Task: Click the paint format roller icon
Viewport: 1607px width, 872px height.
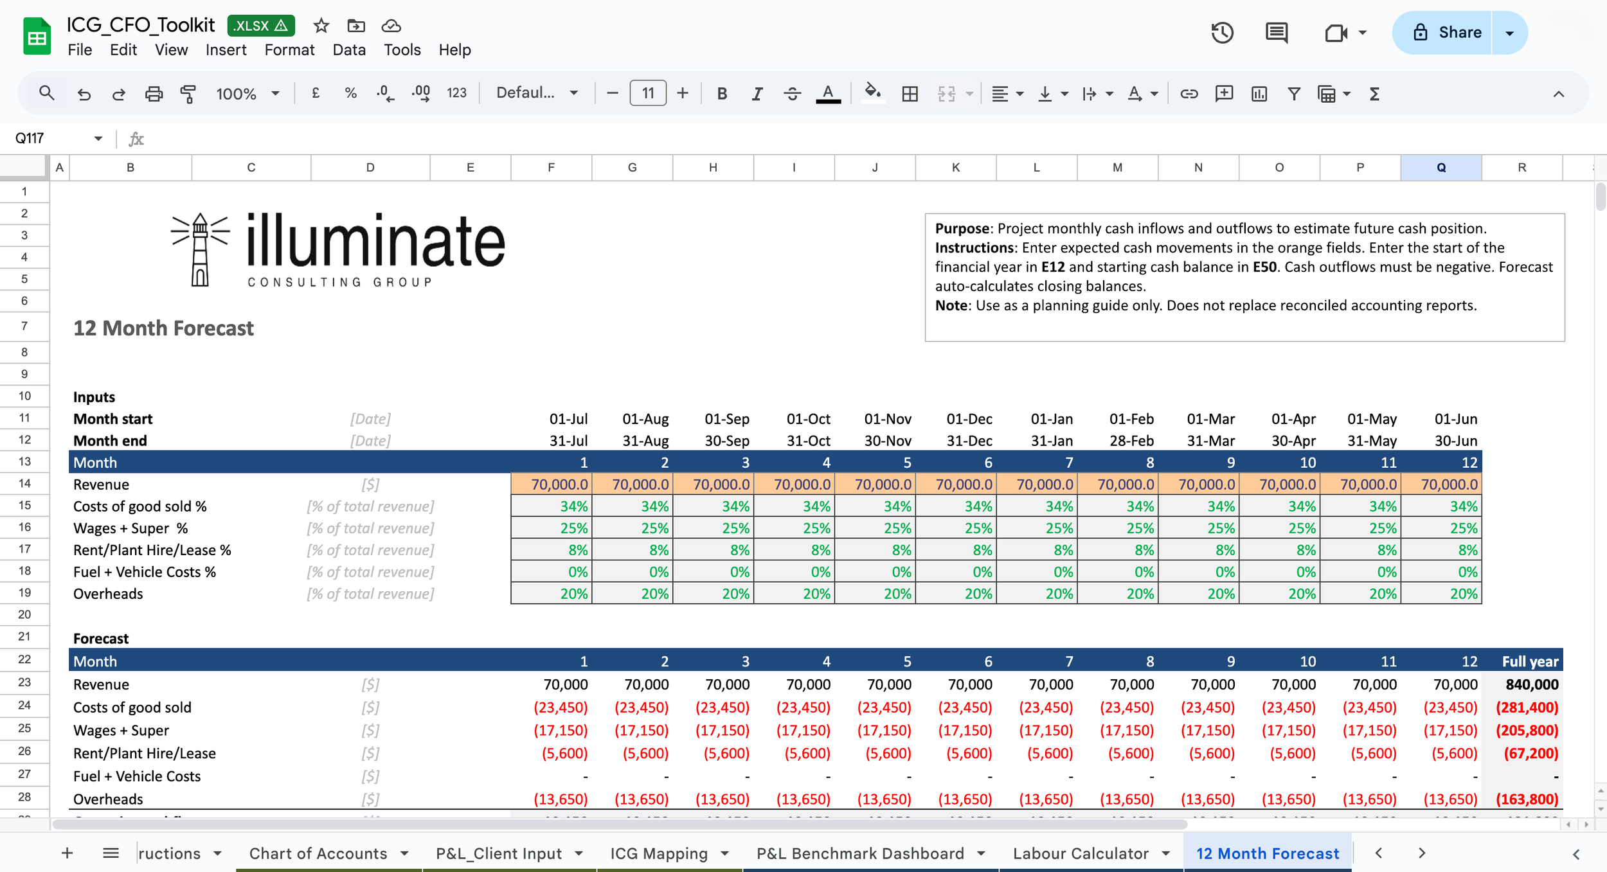Action: coord(188,94)
